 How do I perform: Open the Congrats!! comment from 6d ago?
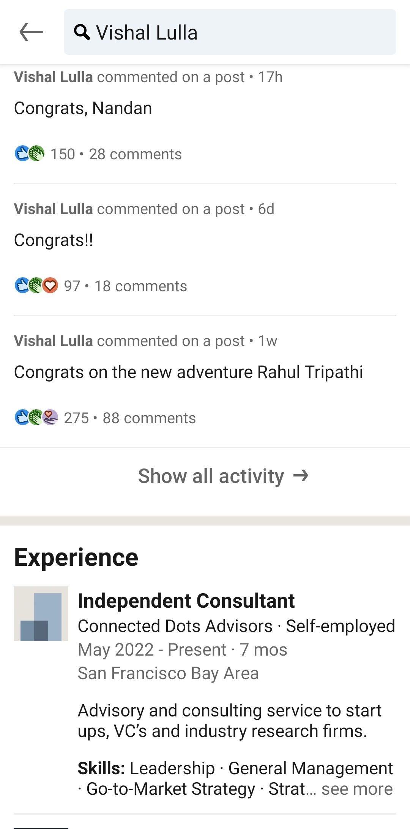coord(54,240)
